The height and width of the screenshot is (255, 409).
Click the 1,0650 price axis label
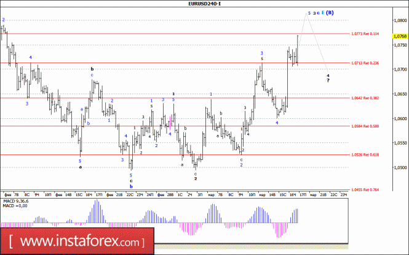400,94
